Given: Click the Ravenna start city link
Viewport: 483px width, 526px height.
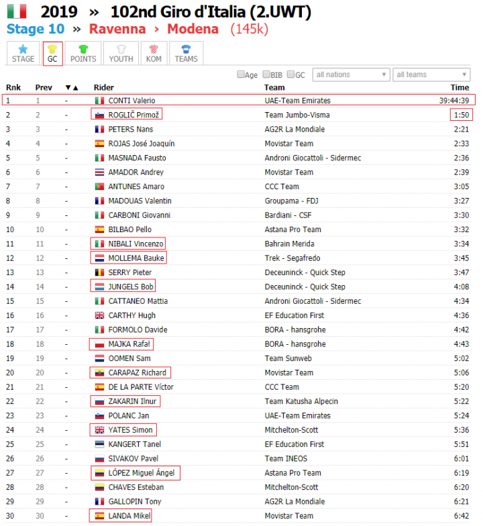Looking at the screenshot, I should pyautogui.click(x=117, y=29).
